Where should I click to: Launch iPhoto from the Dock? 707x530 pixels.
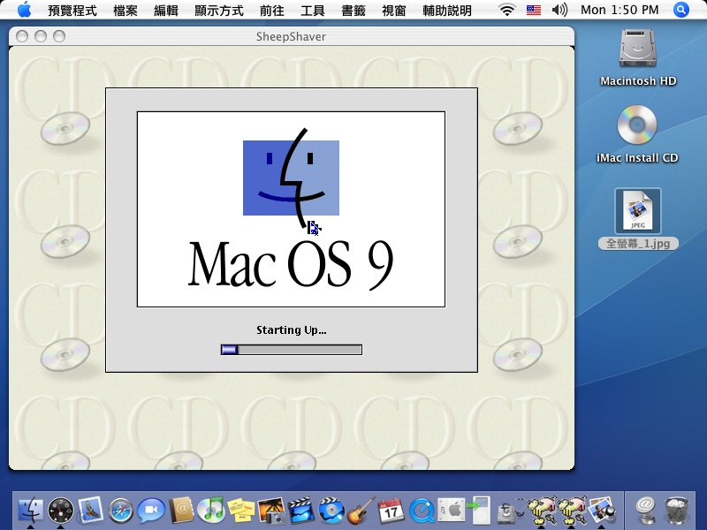[271, 510]
